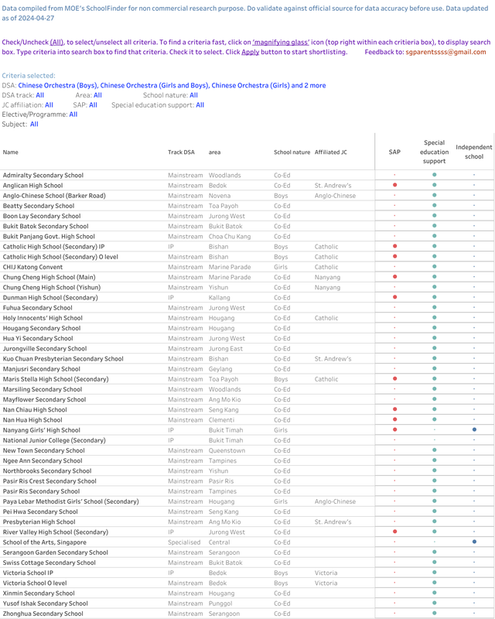Image resolution: width=495 pixels, height=619 pixels.
Task: Select Victoria School O level name
Action: point(35,583)
